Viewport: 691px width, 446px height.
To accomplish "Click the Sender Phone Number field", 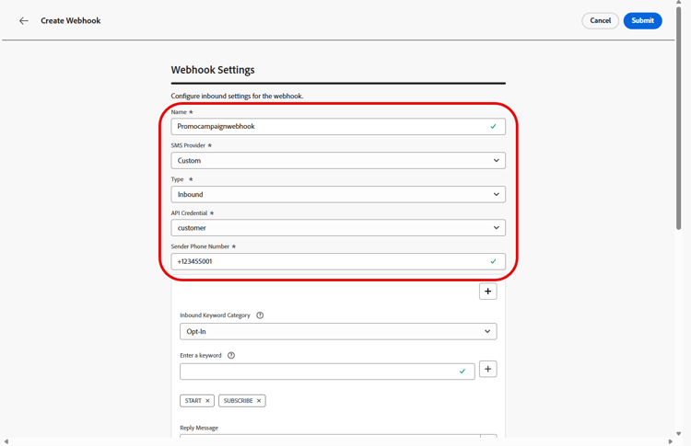I will (332, 261).
